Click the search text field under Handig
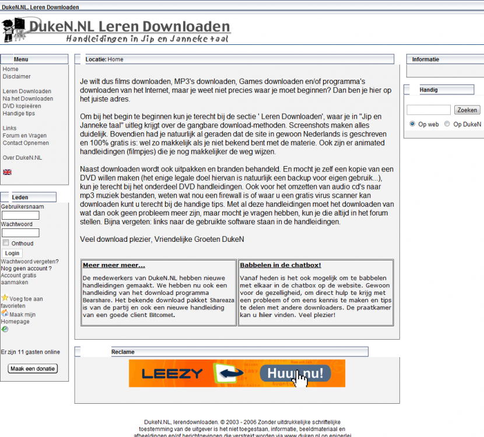The height and width of the screenshot is (437, 484). pos(429,110)
